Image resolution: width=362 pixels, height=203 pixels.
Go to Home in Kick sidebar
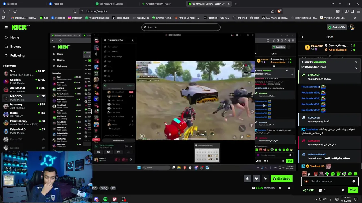click(x=15, y=37)
